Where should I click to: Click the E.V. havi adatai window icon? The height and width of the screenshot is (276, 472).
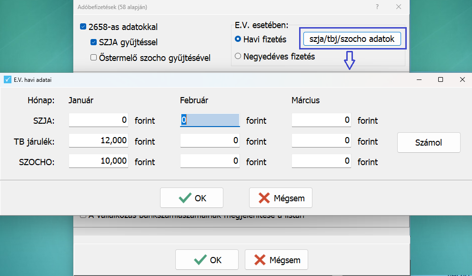pyautogui.click(x=7, y=80)
